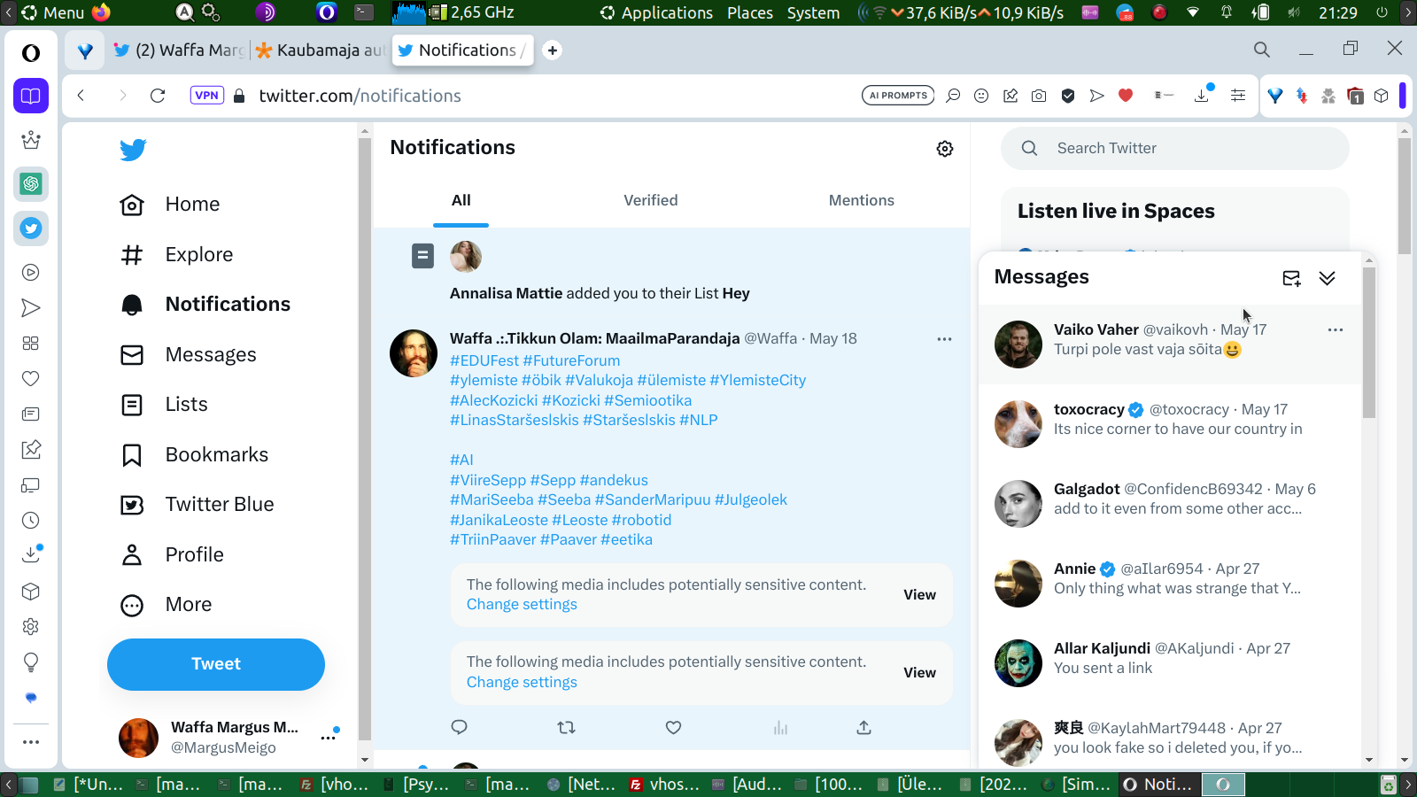
Task: Switch to Waffa Marg browser tab
Action: 180,50
